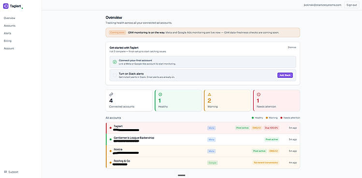
Task: Open the Roofing & Co account row
Action: point(203,163)
